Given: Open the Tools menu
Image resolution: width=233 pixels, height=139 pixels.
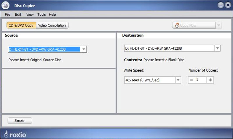Looking at the screenshot, I should pos(41,15).
